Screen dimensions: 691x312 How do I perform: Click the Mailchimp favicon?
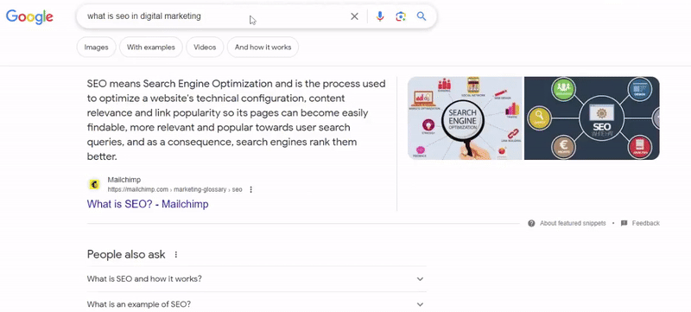[x=94, y=184]
